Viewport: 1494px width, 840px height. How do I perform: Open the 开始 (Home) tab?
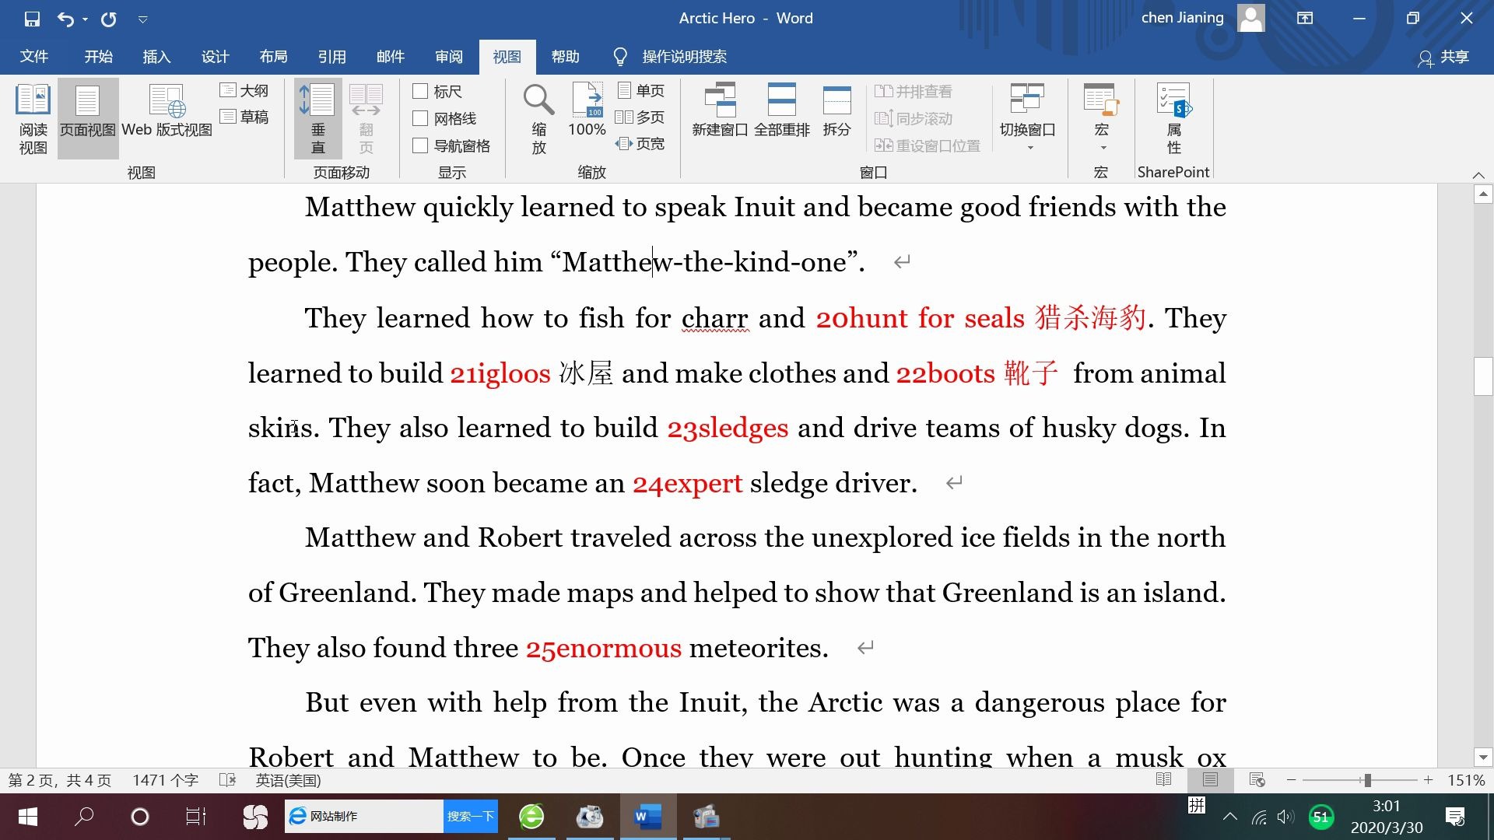click(x=99, y=57)
